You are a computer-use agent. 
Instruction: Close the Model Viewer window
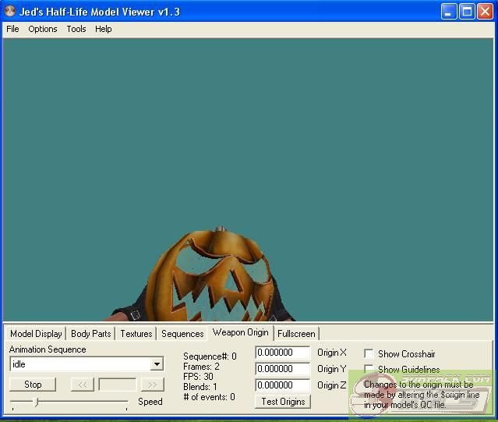click(486, 12)
